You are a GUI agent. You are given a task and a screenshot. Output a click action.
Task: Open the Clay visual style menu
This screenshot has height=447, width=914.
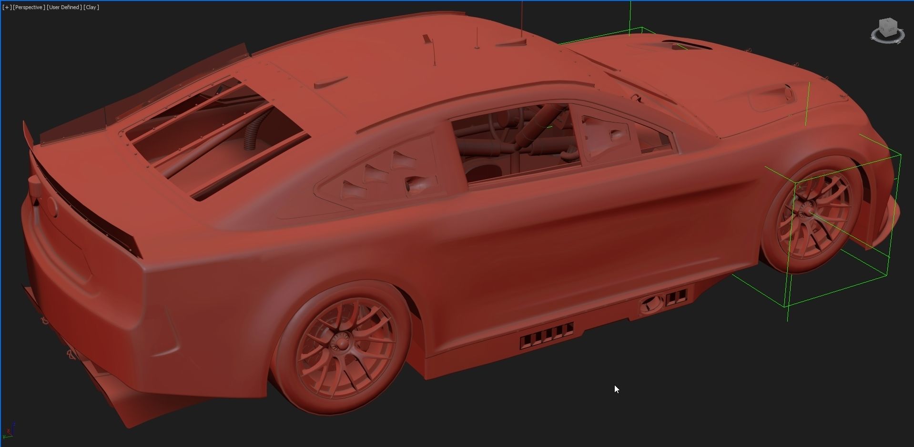point(91,7)
